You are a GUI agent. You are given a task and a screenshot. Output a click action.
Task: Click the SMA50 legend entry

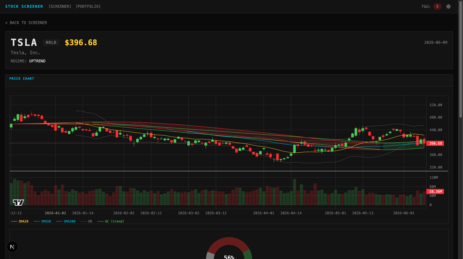(x=42, y=221)
